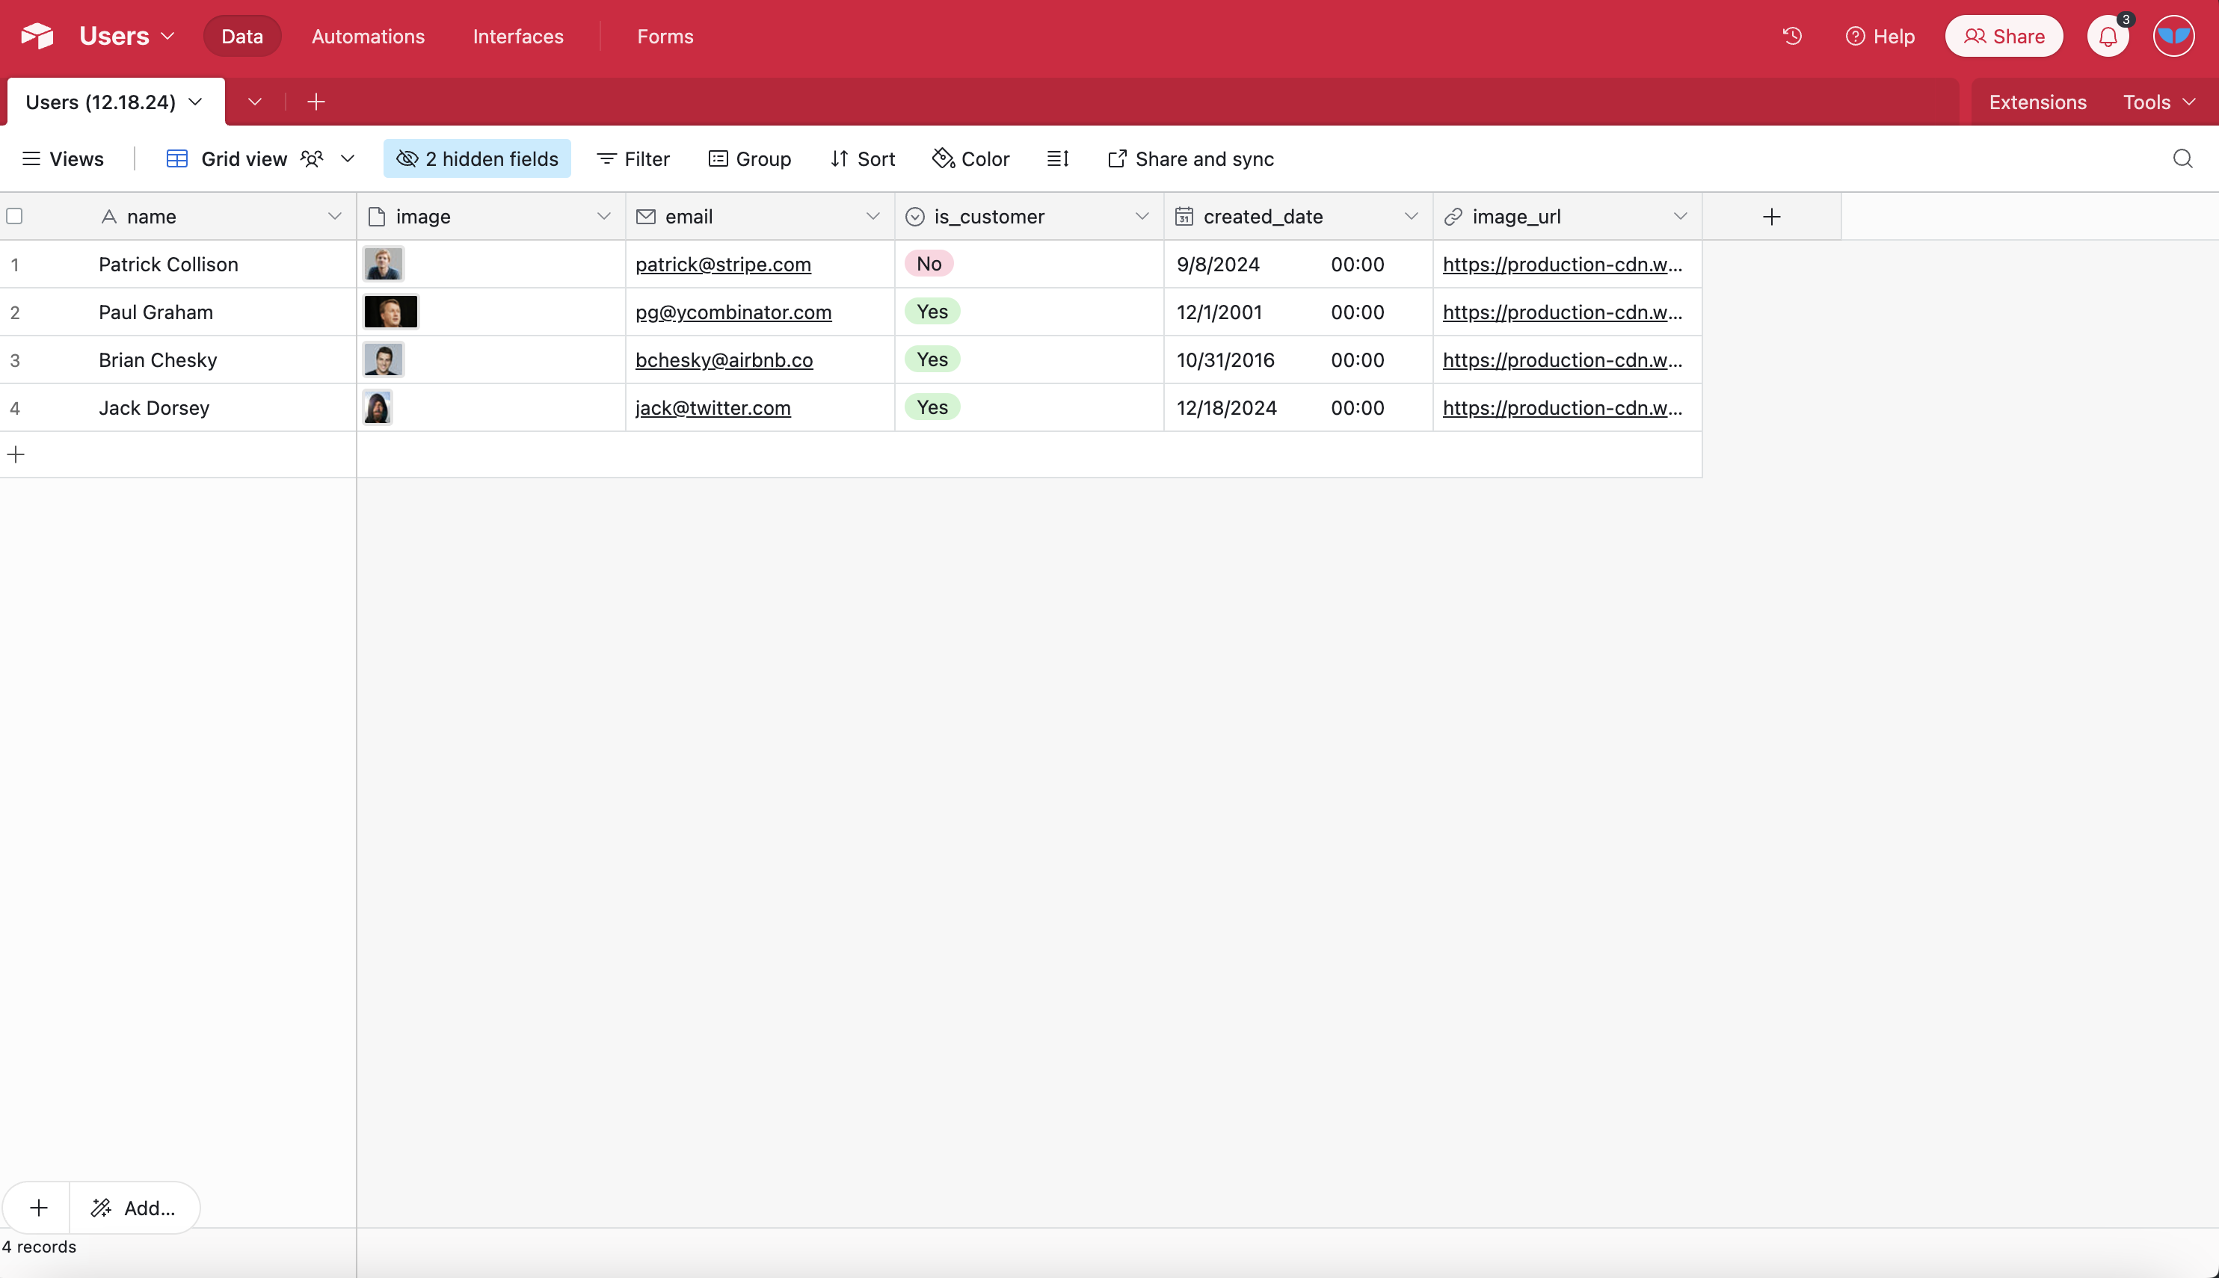Expand the email field dropdown arrow

(872, 217)
